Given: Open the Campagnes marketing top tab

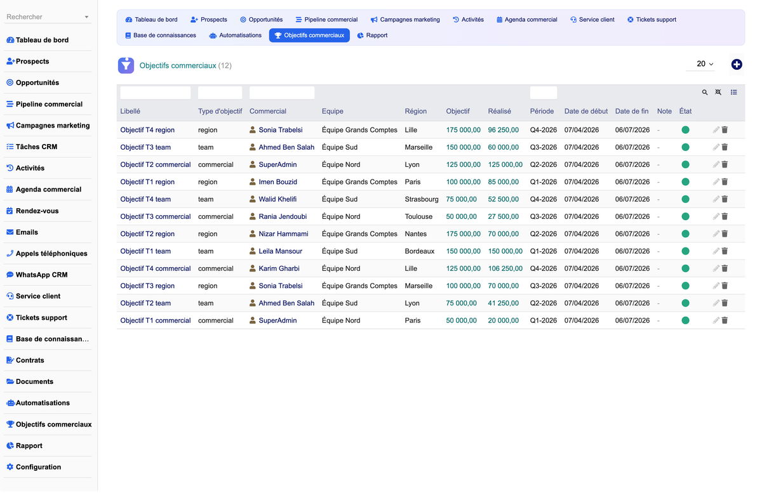Looking at the screenshot, I should (405, 20).
